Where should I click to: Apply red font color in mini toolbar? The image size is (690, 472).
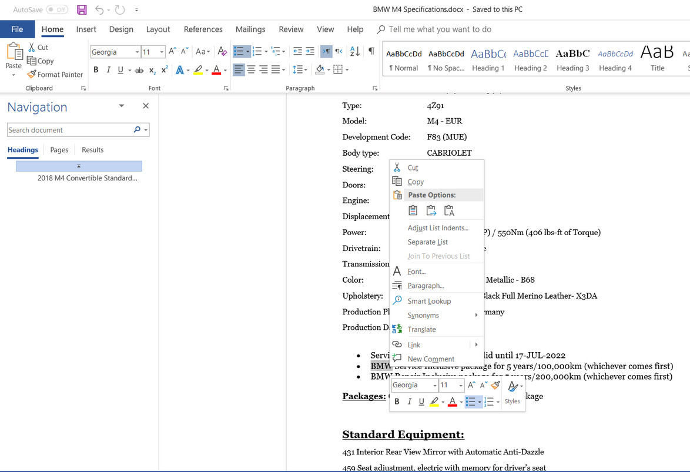pos(453,401)
